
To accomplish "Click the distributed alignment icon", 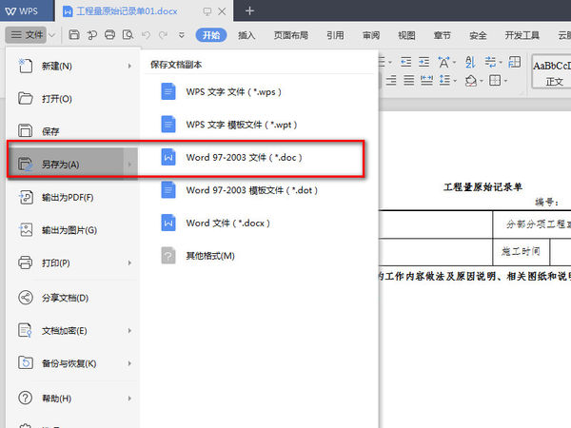I will 426,80.
